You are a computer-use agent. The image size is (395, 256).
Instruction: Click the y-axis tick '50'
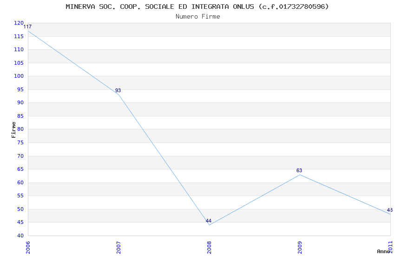point(20,209)
